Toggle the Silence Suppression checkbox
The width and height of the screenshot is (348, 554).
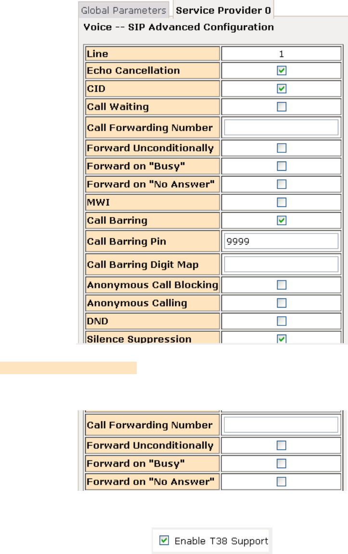click(282, 339)
